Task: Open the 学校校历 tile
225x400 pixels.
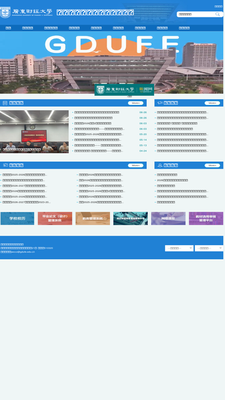Action: [17, 218]
